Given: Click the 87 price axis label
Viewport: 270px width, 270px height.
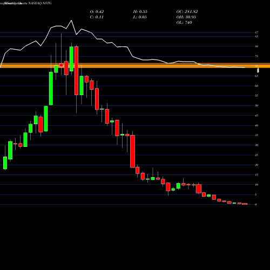Looking at the screenshot, I should coord(256,32).
